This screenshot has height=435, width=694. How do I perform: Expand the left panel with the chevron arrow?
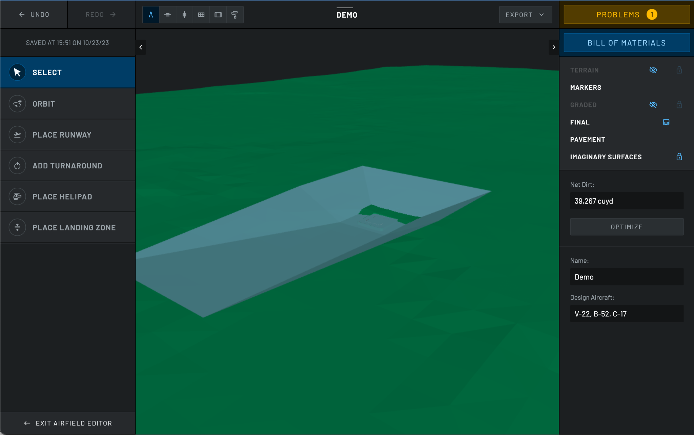coord(141,47)
